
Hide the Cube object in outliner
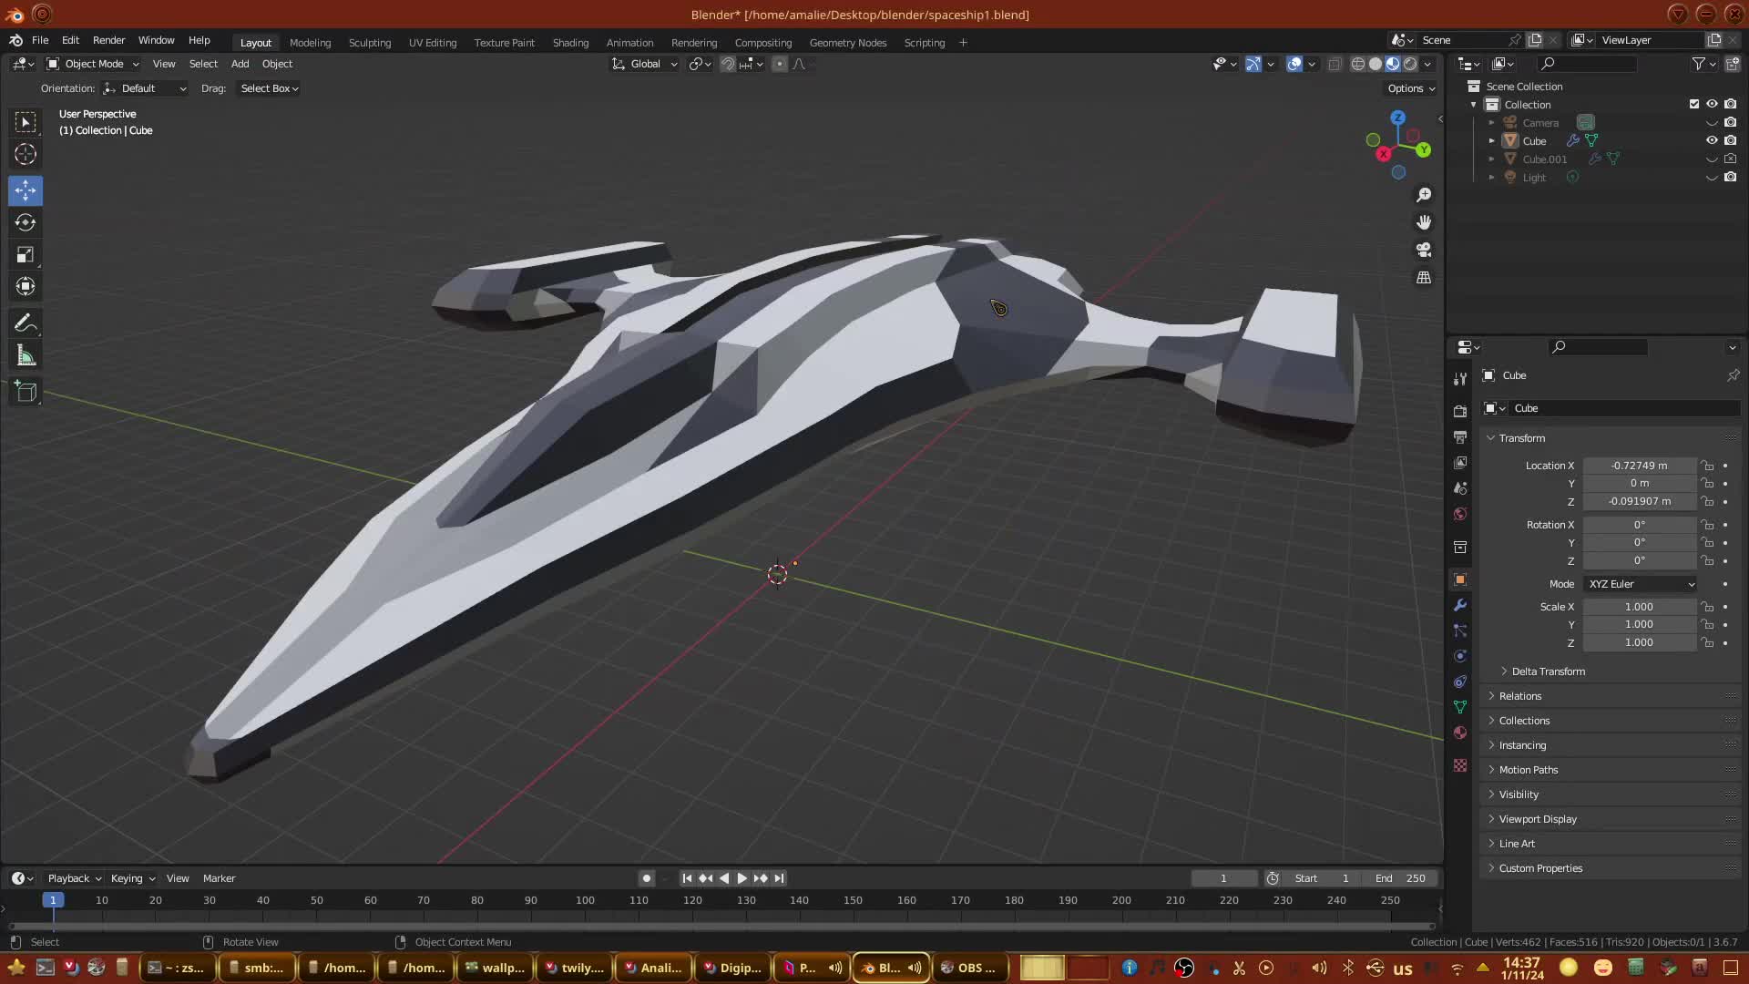click(1712, 140)
